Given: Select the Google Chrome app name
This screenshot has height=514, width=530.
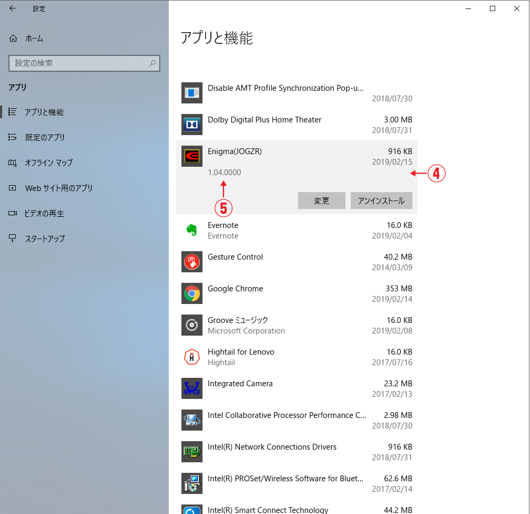Looking at the screenshot, I should pos(235,289).
